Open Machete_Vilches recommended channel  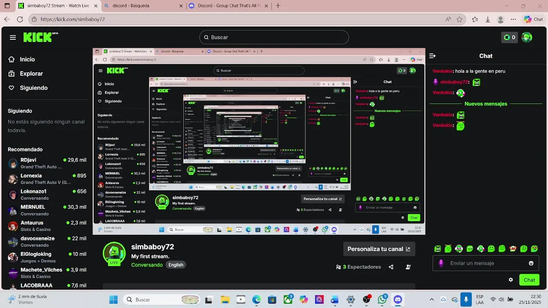pos(47,273)
